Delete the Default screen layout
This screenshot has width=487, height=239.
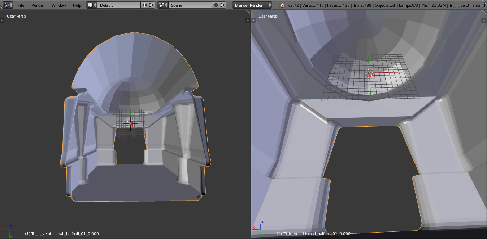151,5
